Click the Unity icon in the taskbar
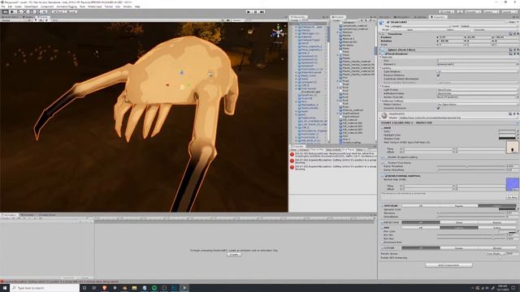 (184, 288)
